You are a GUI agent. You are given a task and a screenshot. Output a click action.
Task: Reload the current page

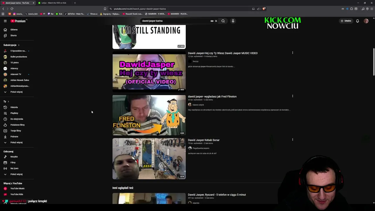(12, 9)
